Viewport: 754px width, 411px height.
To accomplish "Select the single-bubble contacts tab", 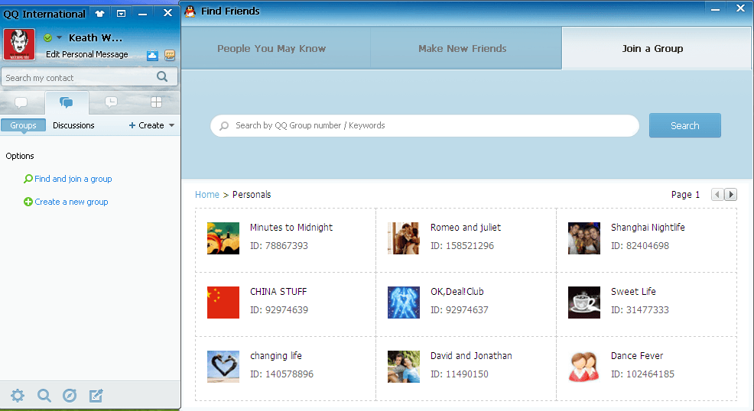I will click(x=21, y=102).
